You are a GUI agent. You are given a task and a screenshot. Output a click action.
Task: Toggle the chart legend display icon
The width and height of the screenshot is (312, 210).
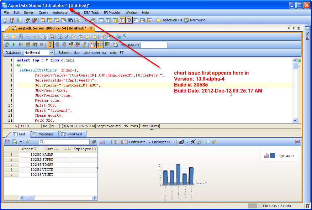coord(207,142)
